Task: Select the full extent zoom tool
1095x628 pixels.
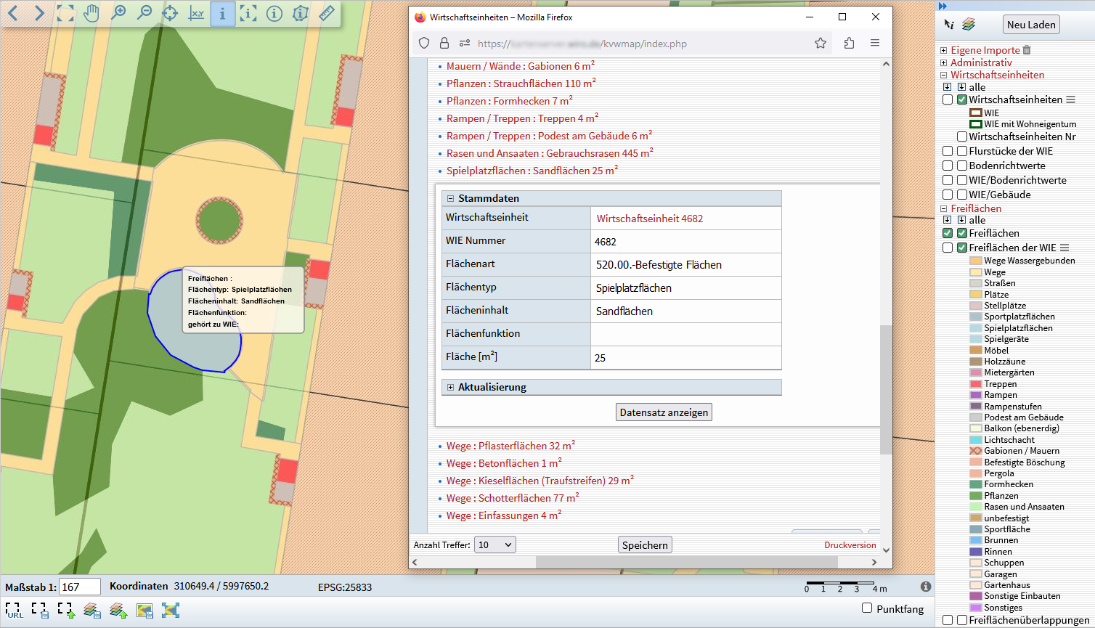Action: 65,13
